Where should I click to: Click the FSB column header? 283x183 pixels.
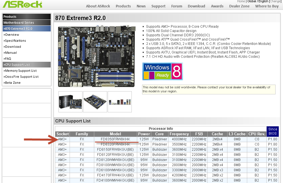click(199, 134)
